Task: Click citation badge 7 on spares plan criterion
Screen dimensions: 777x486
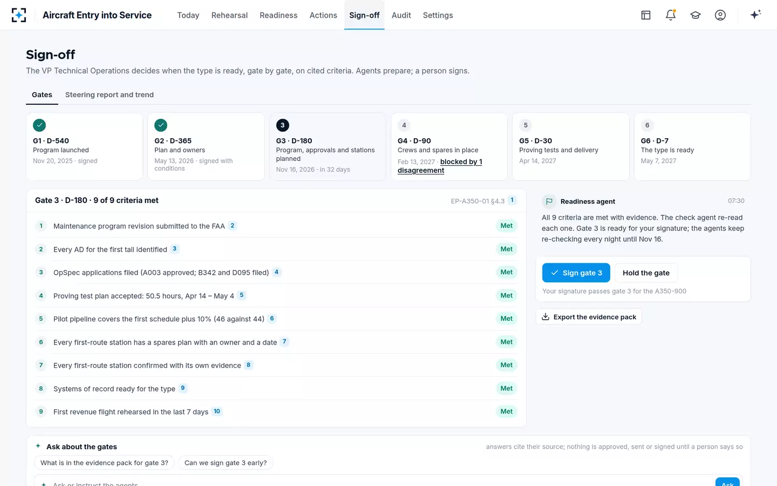Action: 284,342
